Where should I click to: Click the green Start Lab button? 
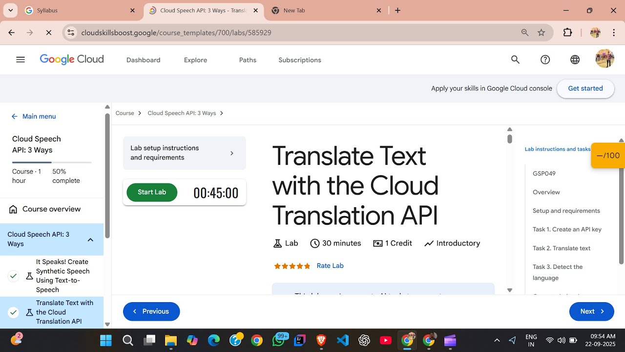(x=152, y=192)
